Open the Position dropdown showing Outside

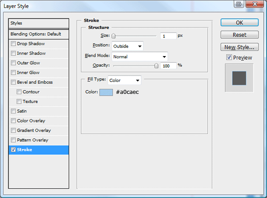pyautogui.click(x=128, y=46)
